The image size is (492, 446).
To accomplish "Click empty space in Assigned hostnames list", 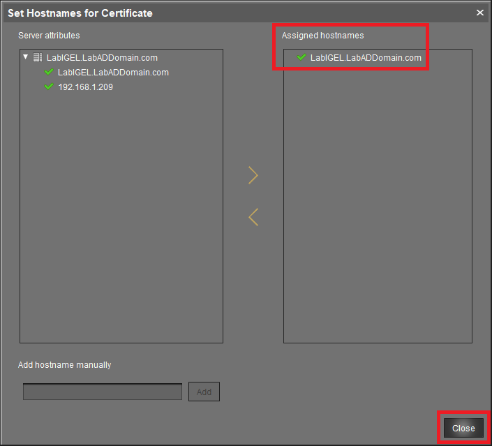I will (x=377, y=209).
